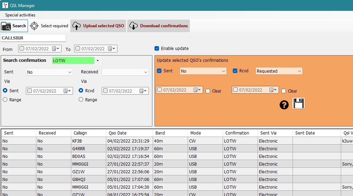This screenshot has width=353, height=196.
Task: Open the Special activities menu
Action: point(20,15)
